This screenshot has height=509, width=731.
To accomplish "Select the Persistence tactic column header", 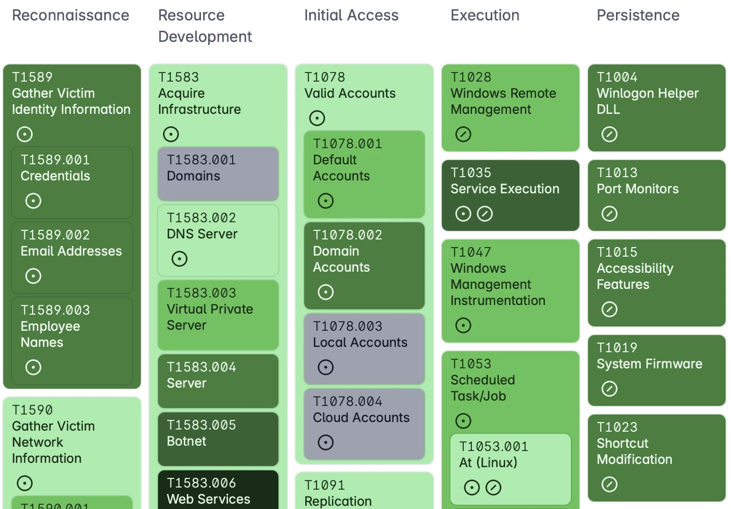I will click(x=638, y=15).
